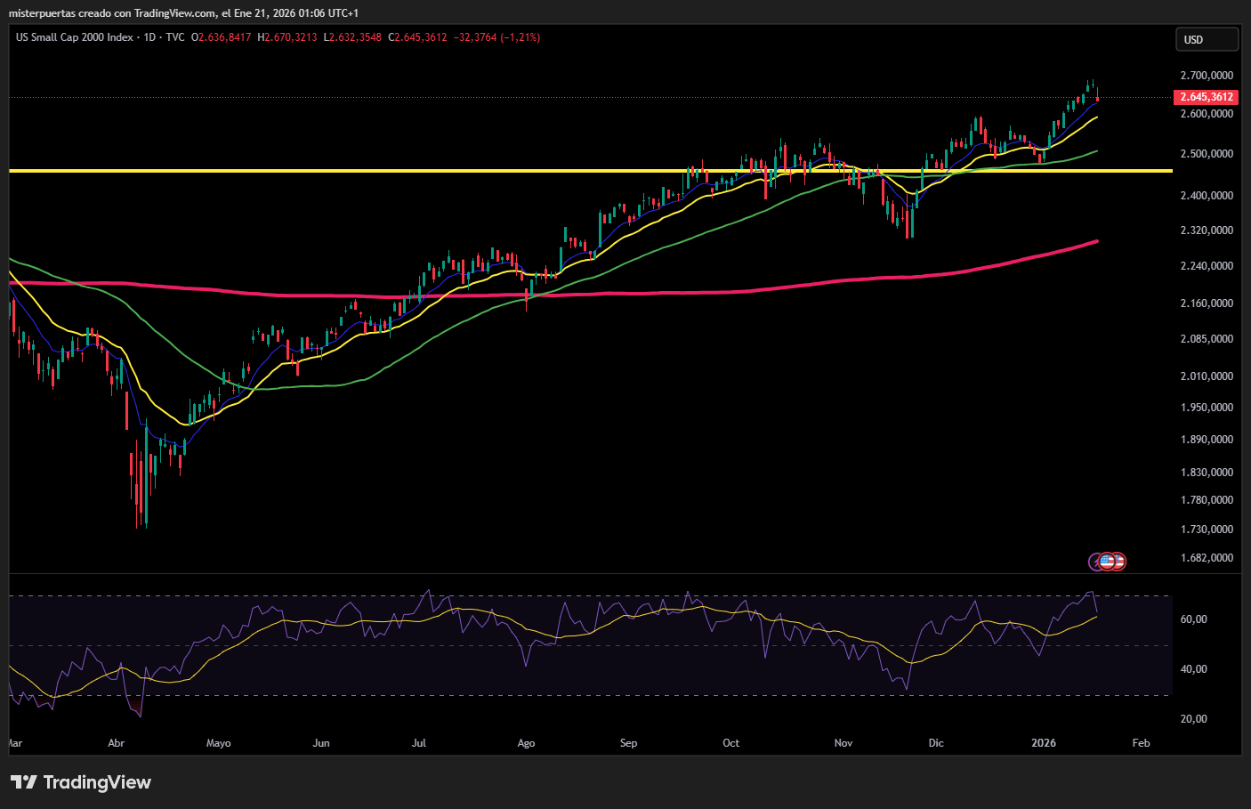Screen dimensions: 1251x809
Task: Click the 1.682,0000 price axis label
Action: [1207, 558]
